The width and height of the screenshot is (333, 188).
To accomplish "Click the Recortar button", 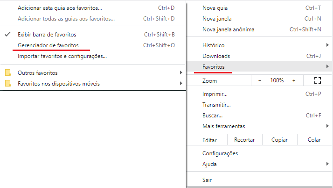I will pos(244,140).
